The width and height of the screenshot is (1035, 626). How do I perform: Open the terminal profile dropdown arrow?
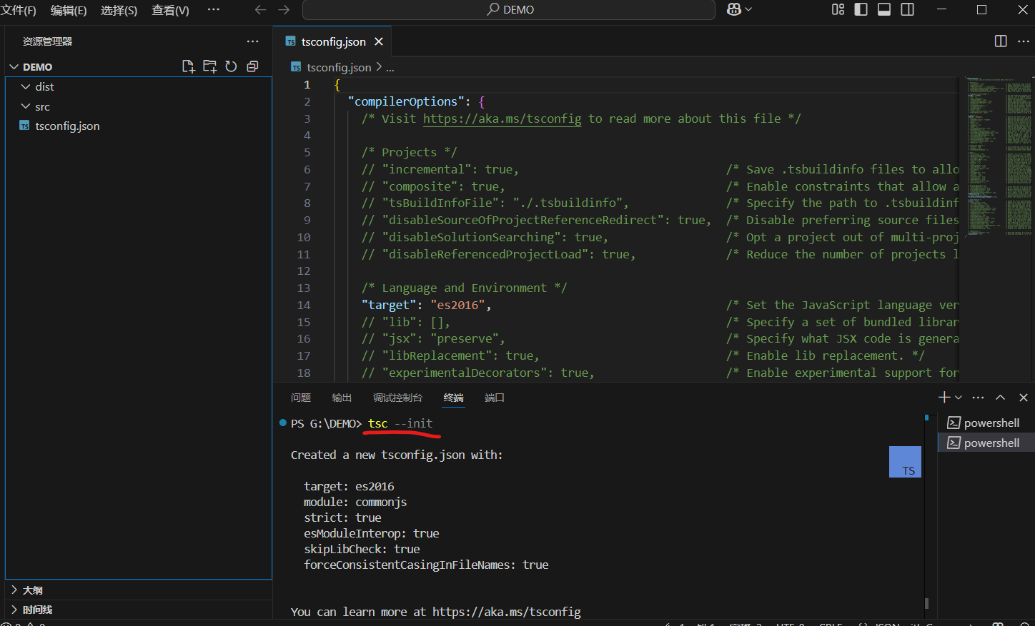pos(958,397)
